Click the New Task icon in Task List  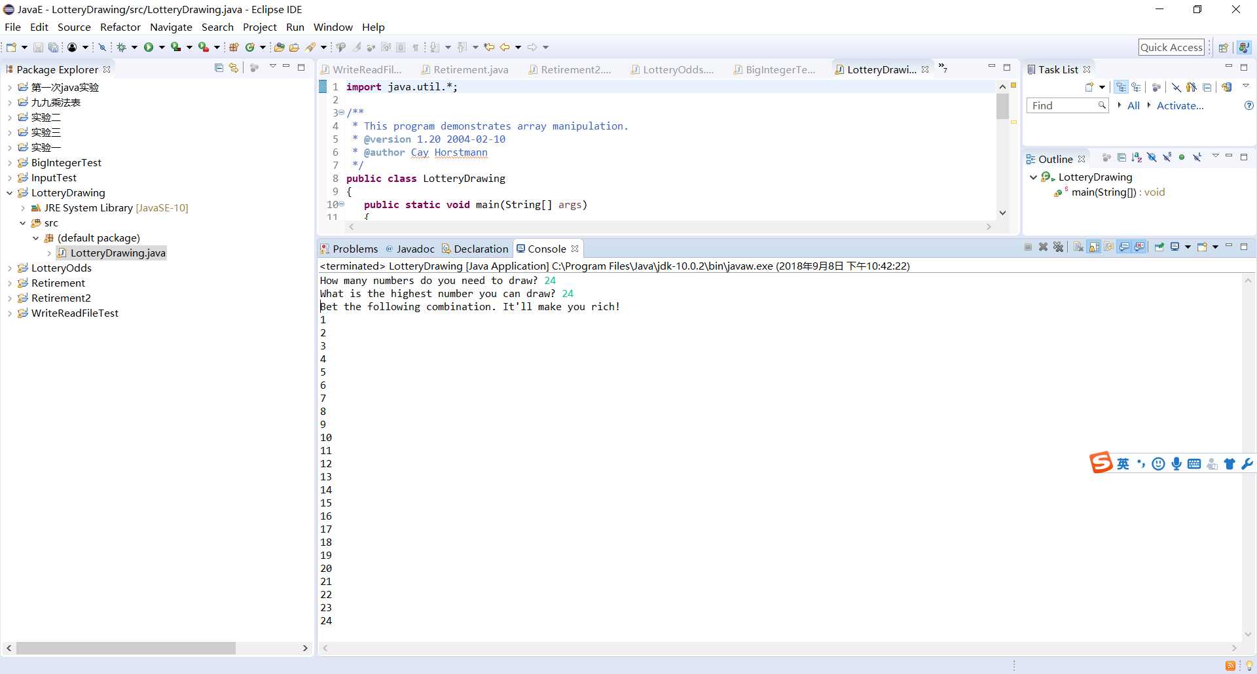coord(1089,87)
